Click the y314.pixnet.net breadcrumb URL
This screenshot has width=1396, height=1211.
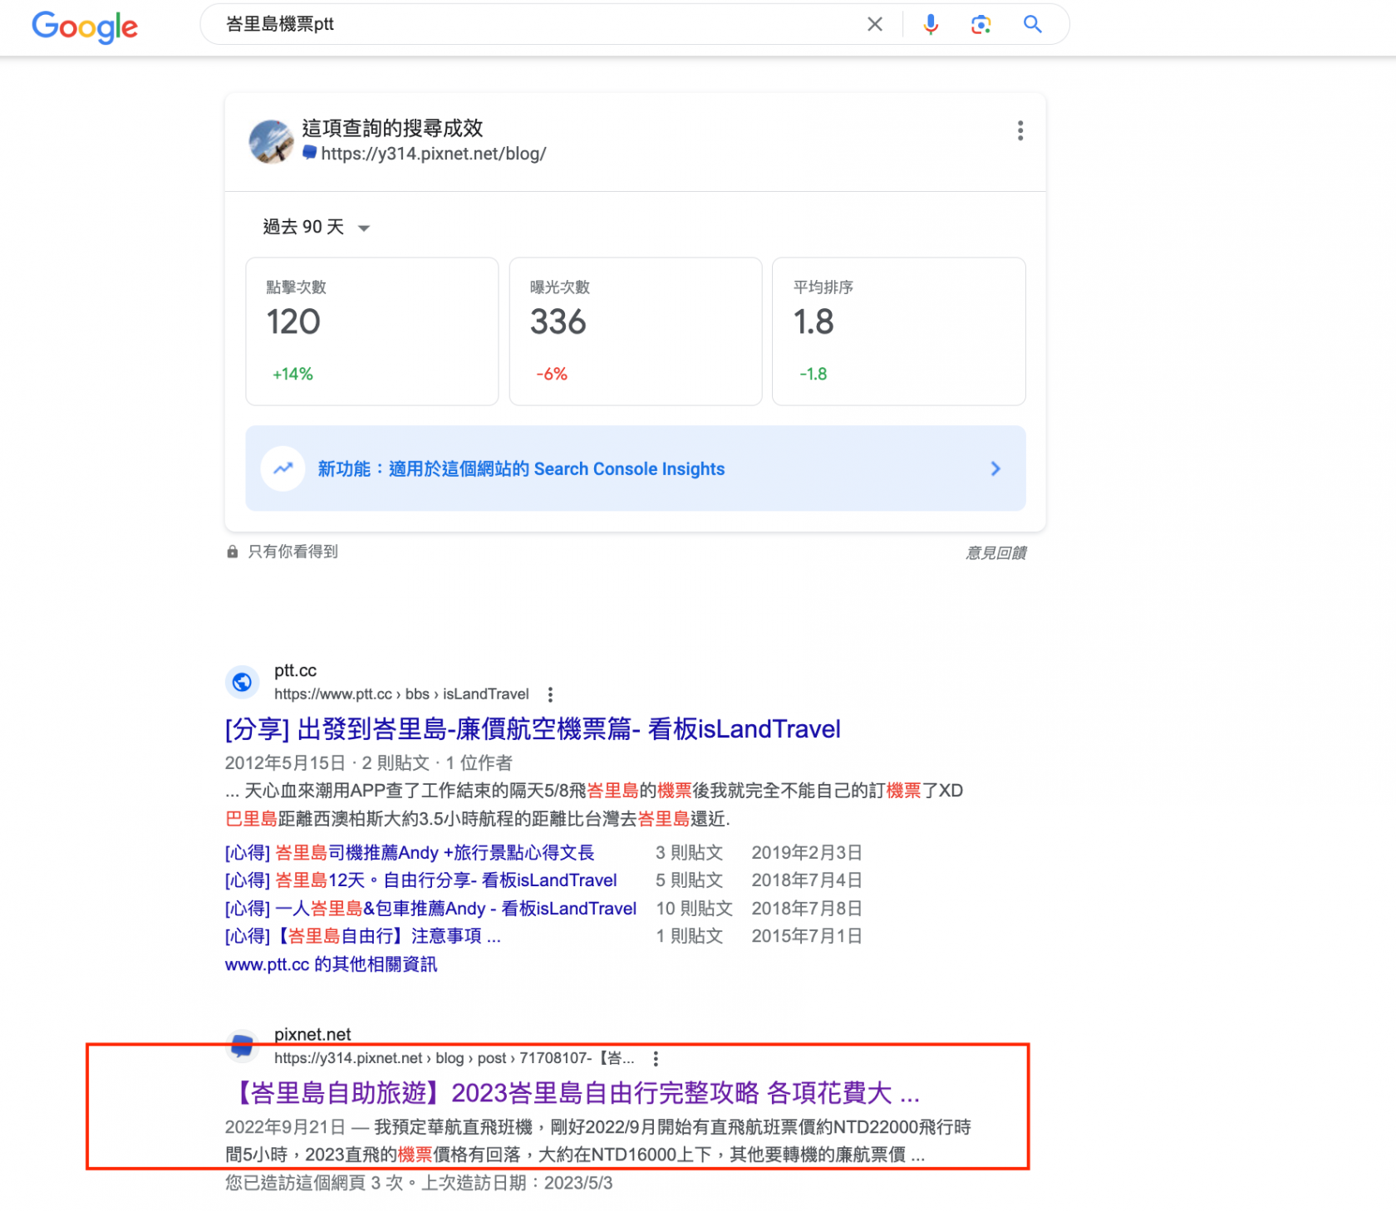point(454,1058)
